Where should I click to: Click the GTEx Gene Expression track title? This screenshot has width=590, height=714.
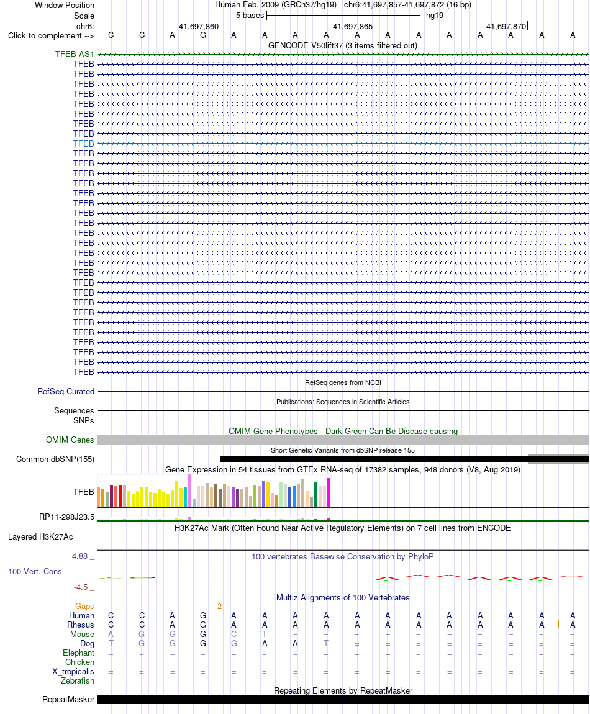click(343, 469)
